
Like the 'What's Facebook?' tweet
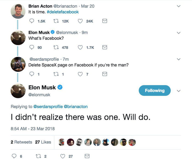pyautogui.click(x=80, y=47)
